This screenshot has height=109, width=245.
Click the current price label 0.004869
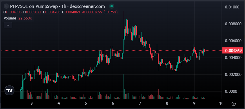click(233, 51)
